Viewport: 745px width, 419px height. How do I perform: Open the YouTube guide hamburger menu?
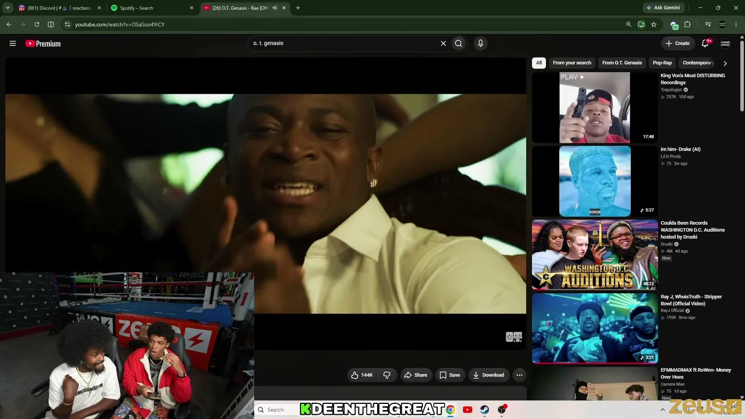12,44
